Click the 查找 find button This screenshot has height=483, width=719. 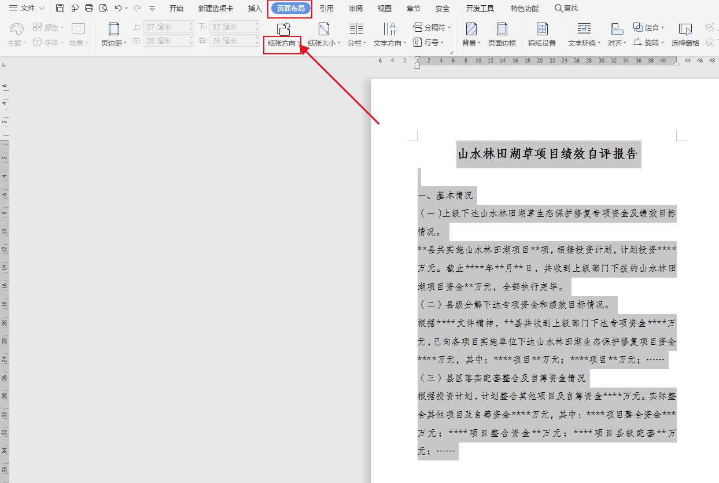click(x=566, y=8)
